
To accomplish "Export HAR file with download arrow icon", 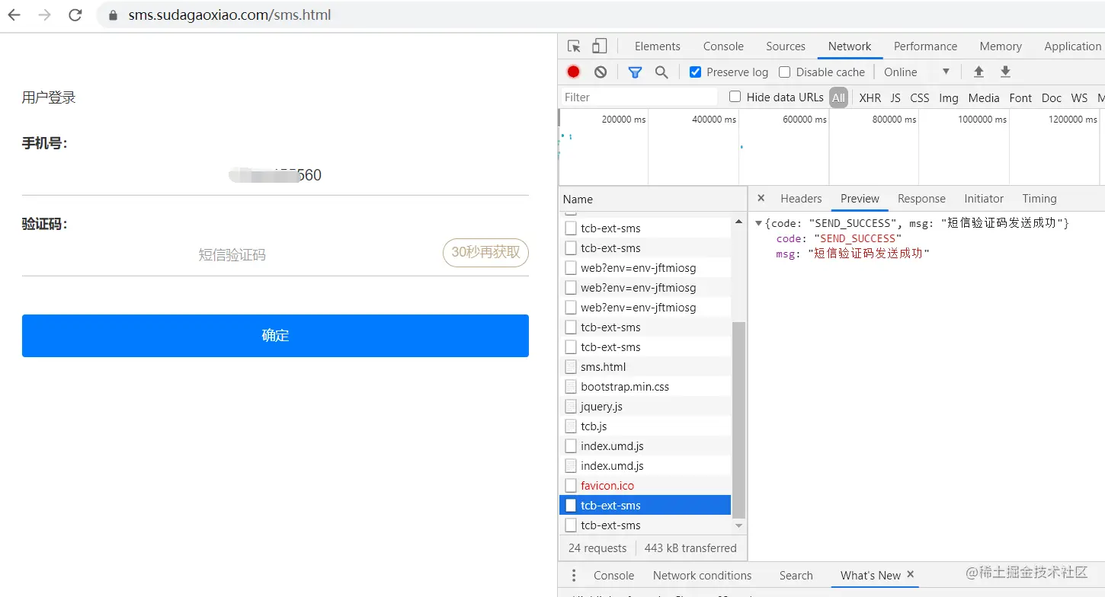I will click(1005, 72).
